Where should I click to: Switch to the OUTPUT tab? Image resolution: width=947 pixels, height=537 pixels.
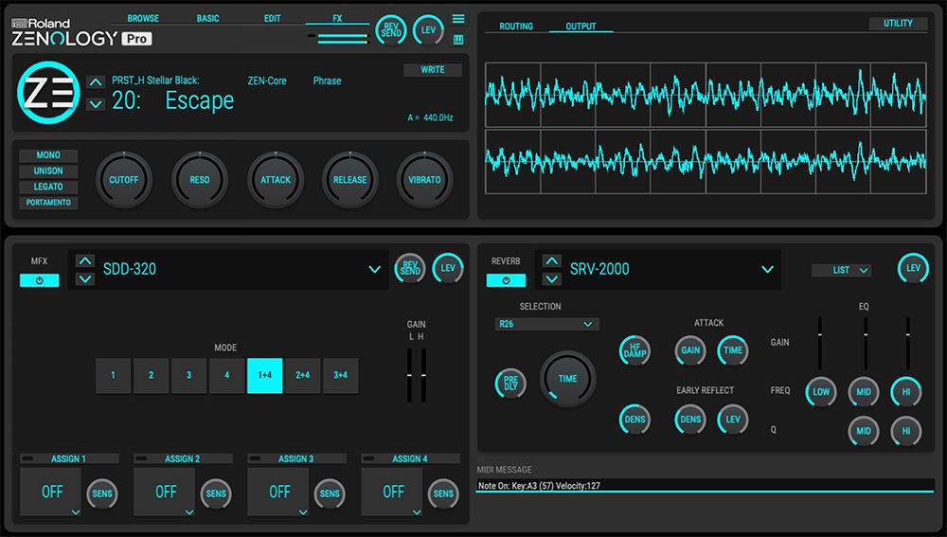[x=581, y=27]
